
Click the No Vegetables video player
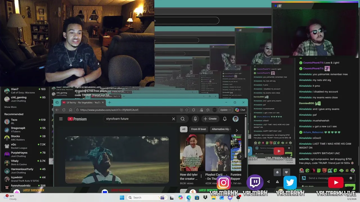click(x=117, y=160)
